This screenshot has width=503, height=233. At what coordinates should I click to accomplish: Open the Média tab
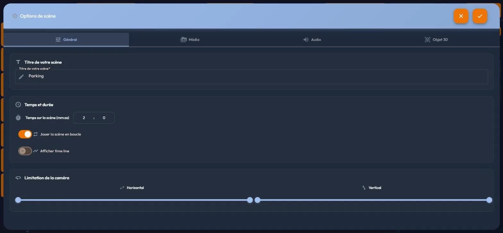[190, 39]
